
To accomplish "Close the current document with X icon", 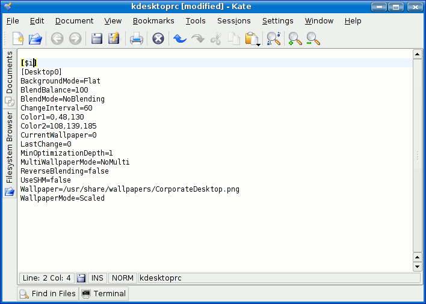I will click(158, 39).
